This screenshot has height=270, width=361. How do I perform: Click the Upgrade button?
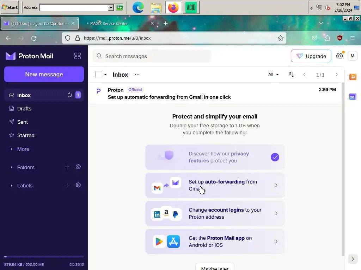(311, 56)
